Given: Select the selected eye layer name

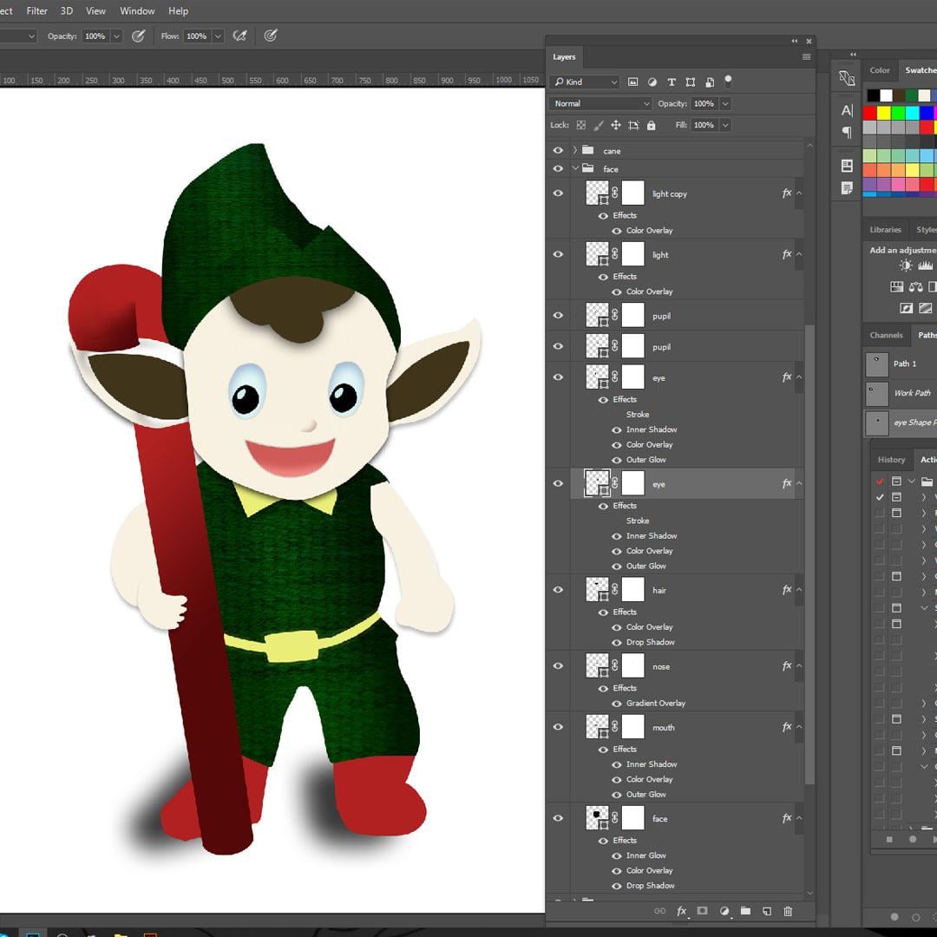Looking at the screenshot, I should coord(659,484).
